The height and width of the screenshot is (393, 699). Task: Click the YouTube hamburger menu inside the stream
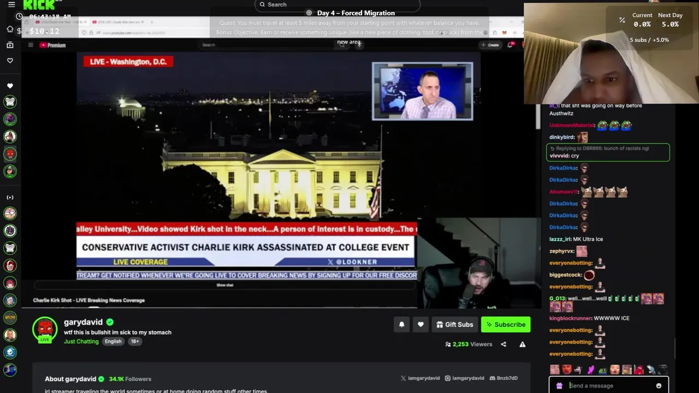[x=31, y=45]
